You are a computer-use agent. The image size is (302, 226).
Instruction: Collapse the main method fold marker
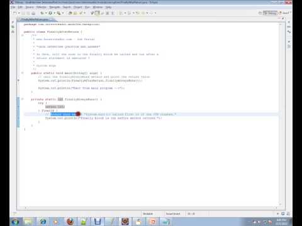[23, 73]
